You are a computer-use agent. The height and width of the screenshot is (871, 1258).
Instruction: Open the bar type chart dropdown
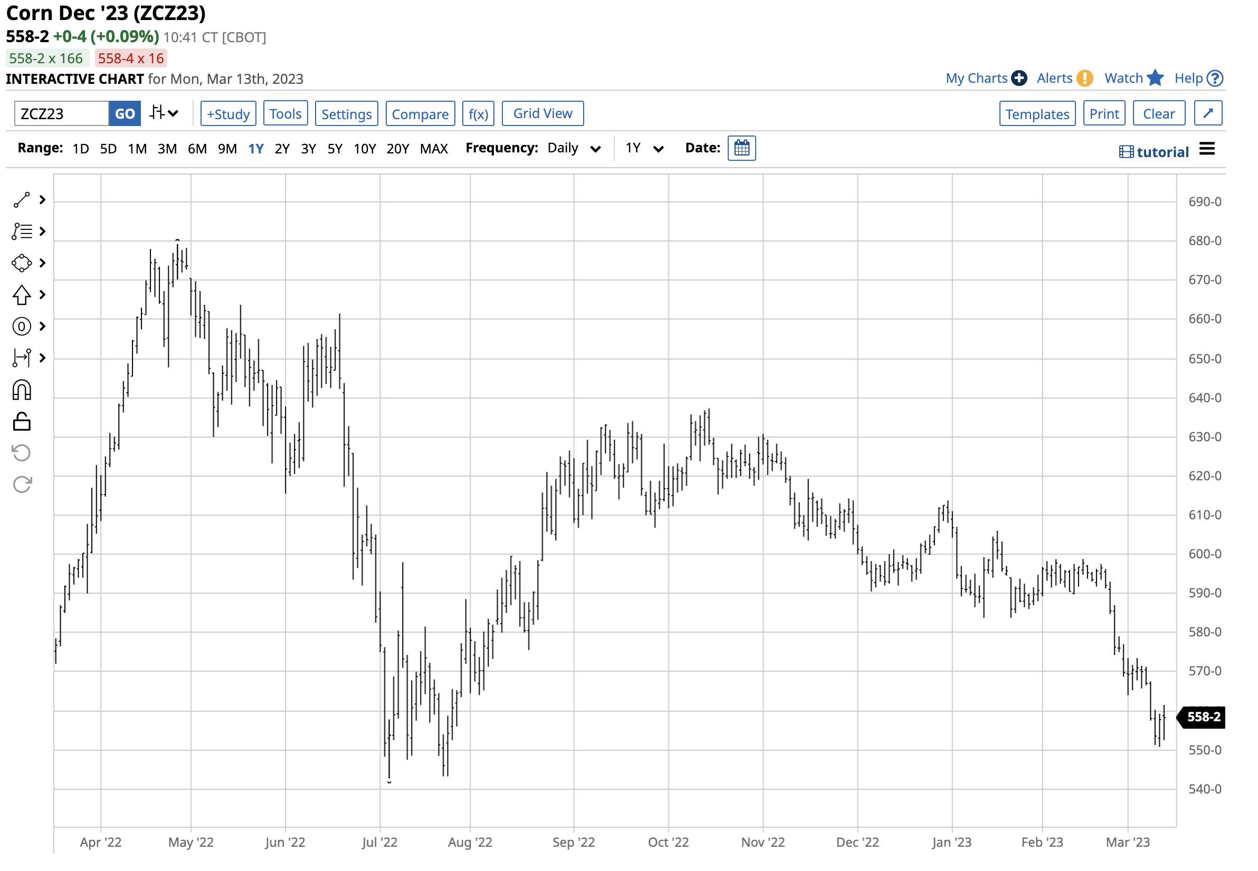pyautogui.click(x=164, y=113)
